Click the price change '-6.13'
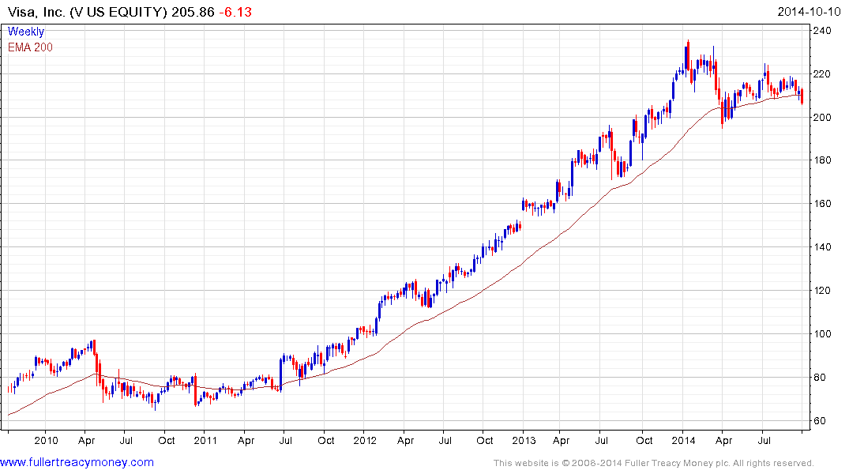The image size is (849, 474). (x=235, y=12)
